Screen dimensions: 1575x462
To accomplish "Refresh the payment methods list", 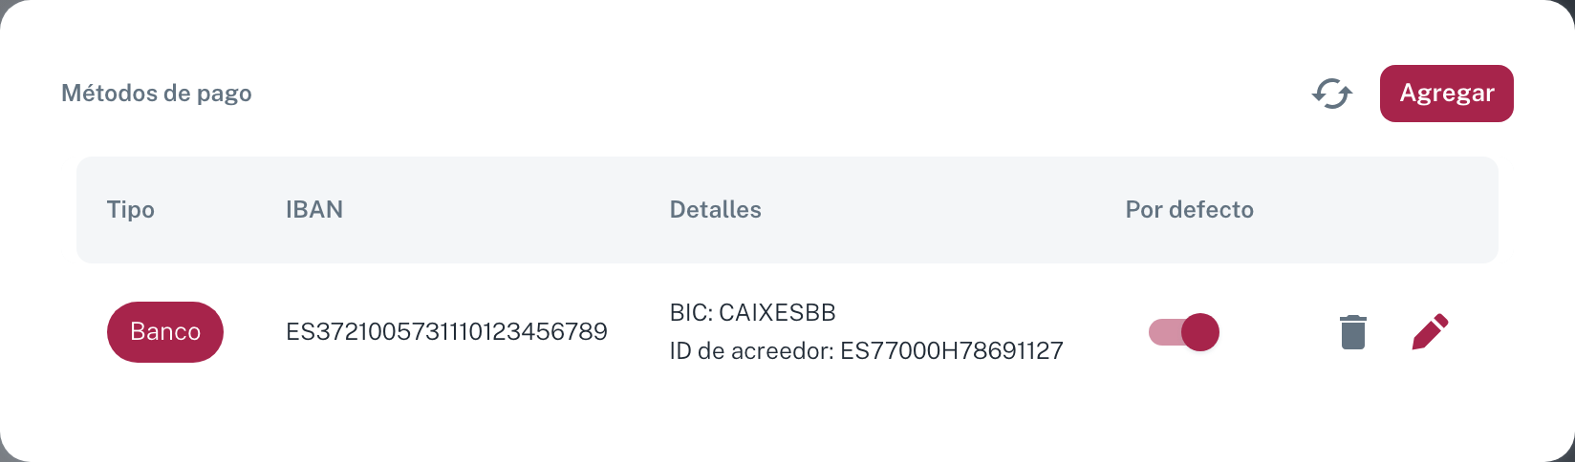I will pos(1331,94).
